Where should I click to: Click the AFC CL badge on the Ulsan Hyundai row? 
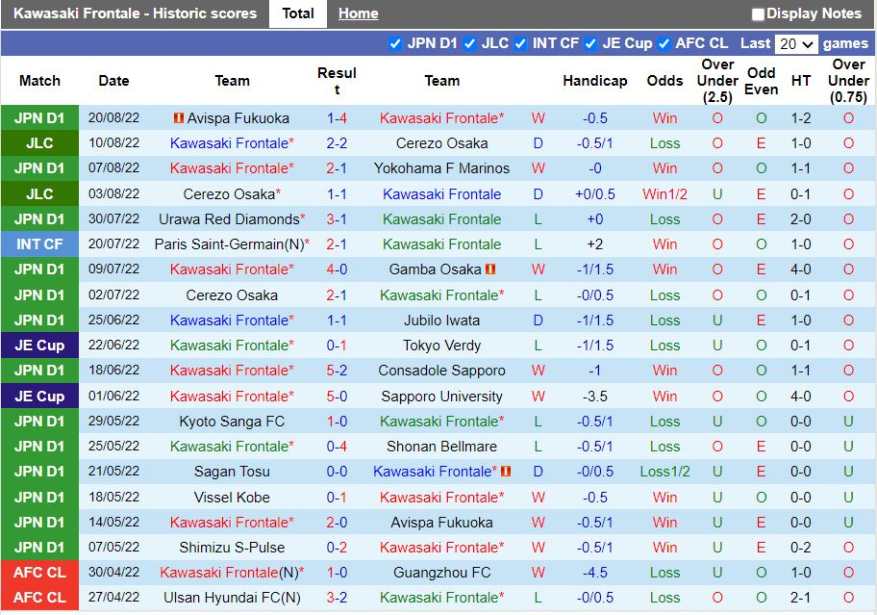39,597
